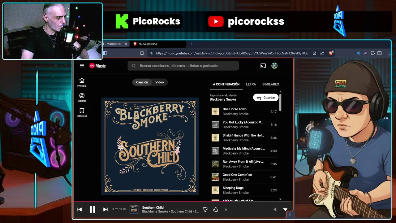This screenshot has height=223, width=396.
Task: Click the queue scrollbar handle
Action: [x=280, y=102]
